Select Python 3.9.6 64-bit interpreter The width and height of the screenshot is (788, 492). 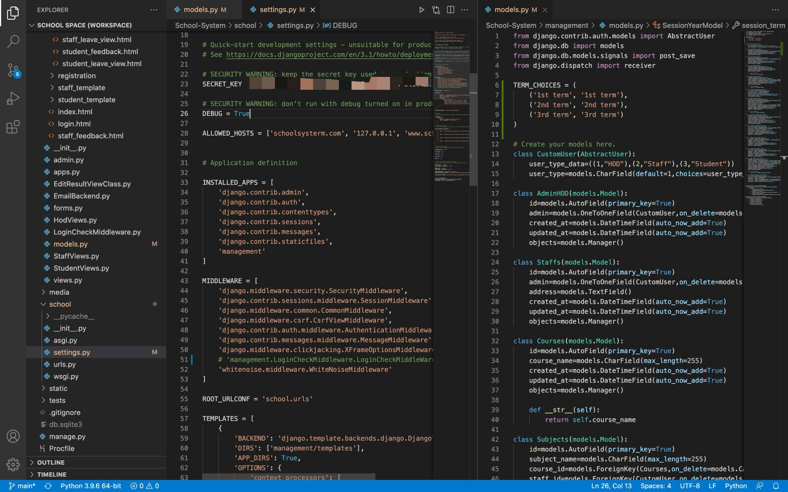90,486
